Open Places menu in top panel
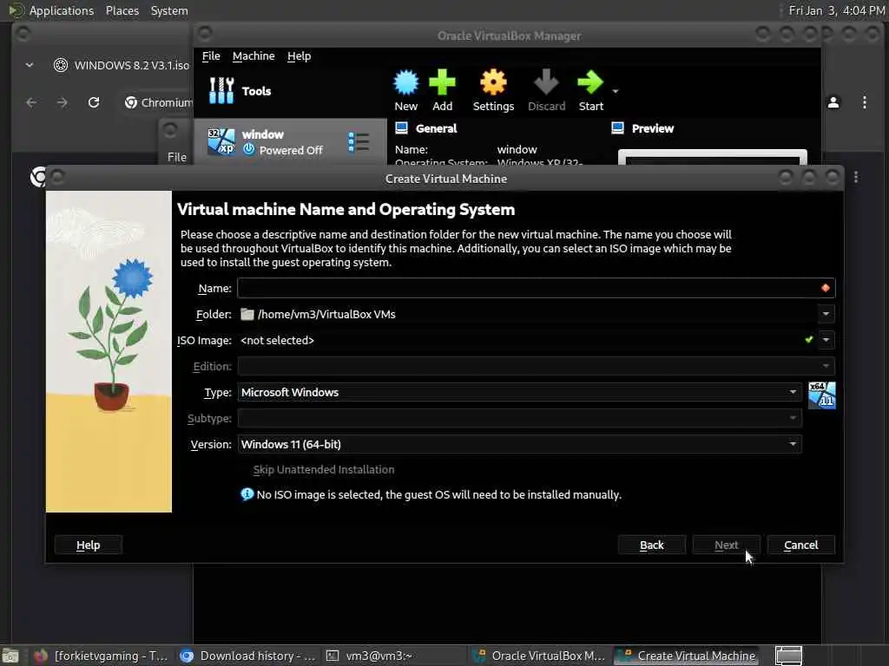Screen dimensions: 889x666 pos(122,10)
